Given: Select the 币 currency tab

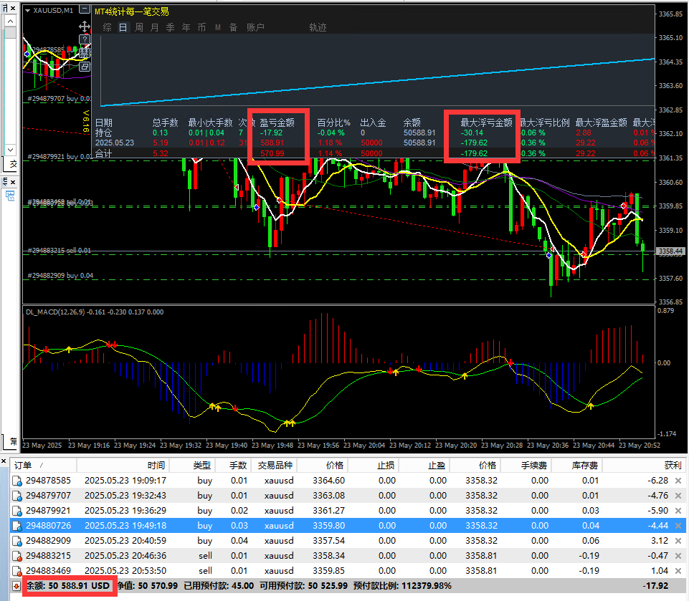Looking at the screenshot, I should (201, 28).
